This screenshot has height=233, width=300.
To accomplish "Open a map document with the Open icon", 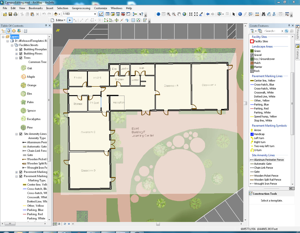I will [5, 14].
